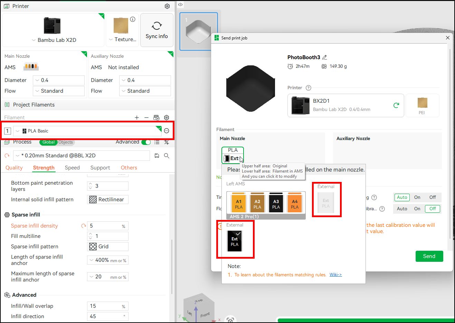Open Auxiliary Nozzle Diameter dropdown
The image size is (455, 323).
[x=145, y=80]
